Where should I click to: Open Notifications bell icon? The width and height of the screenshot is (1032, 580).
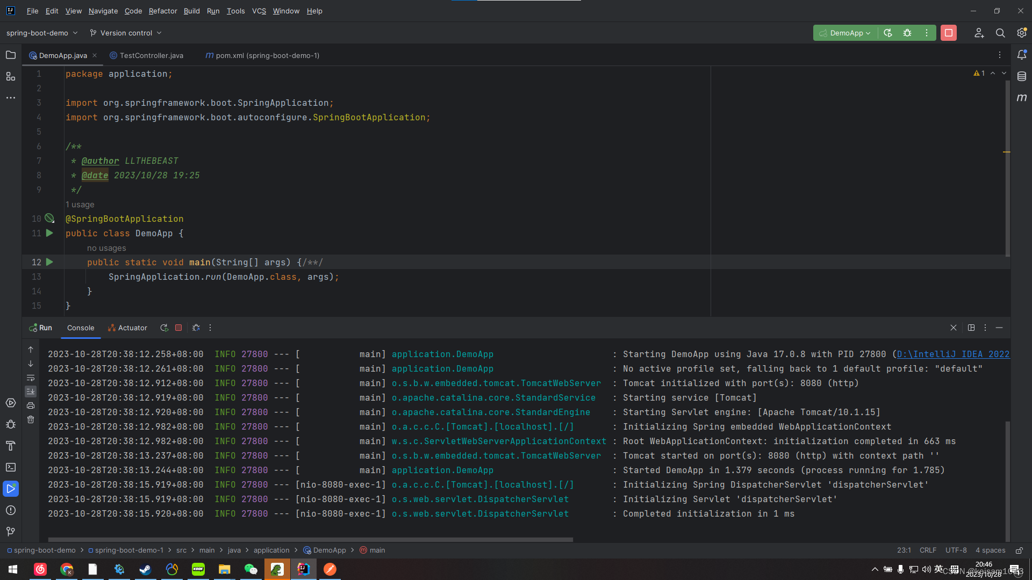point(1022,55)
